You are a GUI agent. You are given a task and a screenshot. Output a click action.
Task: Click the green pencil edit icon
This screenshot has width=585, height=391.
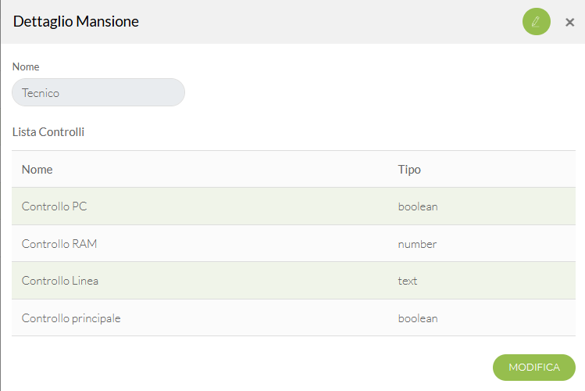pyautogui.click(x=536, y=22)
